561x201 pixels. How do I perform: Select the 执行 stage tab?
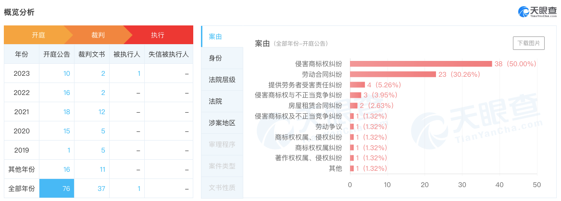158,35
